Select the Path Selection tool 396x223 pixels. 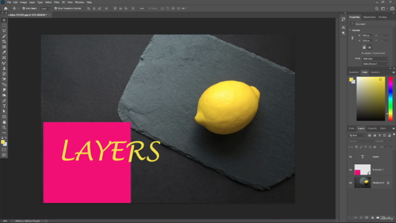tap(4, 111)
